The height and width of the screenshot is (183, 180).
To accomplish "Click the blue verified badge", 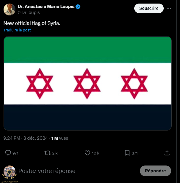I will pyautogui.click(x=78, y=7).
